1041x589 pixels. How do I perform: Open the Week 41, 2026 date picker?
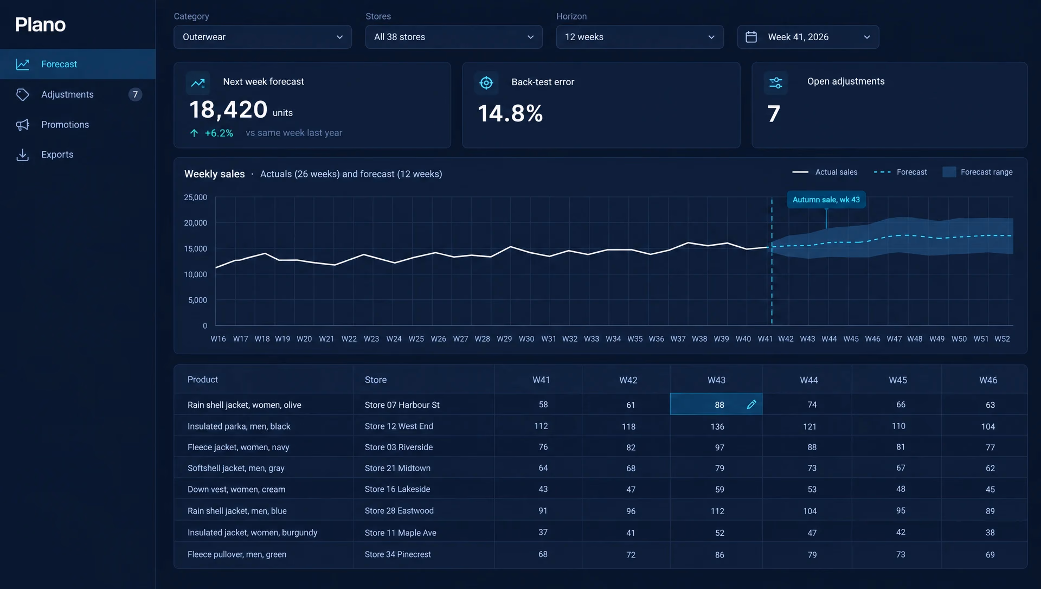point(808,37)
